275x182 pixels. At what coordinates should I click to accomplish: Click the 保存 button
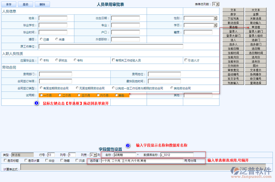[9, 4]
